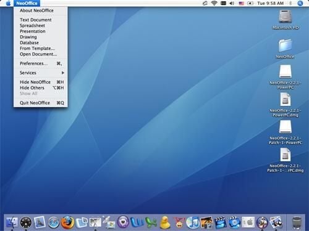The image size is (309, 231).
Task: Open Preferences... from the NeoOffice menu
Action: pyautogui.click(x=41, y=63)
